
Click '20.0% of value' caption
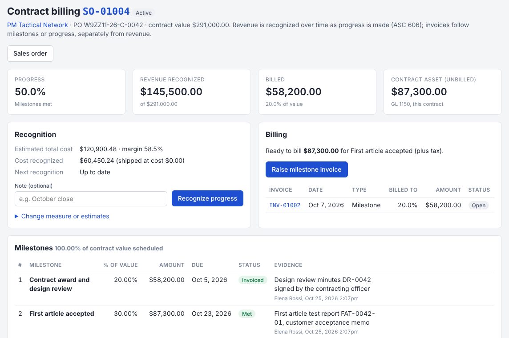[284, 104]
